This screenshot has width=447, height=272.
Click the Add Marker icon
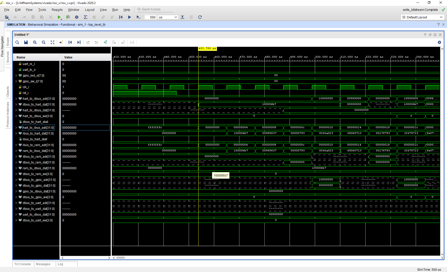point(105,42)
